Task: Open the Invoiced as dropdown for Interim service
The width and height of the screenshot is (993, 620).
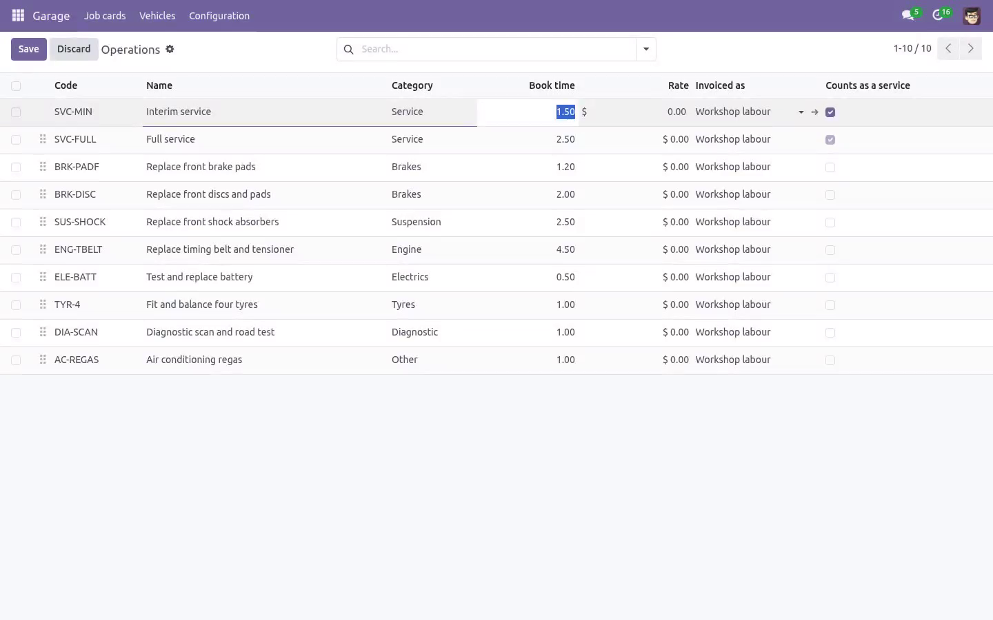Action: coord(801,112)
